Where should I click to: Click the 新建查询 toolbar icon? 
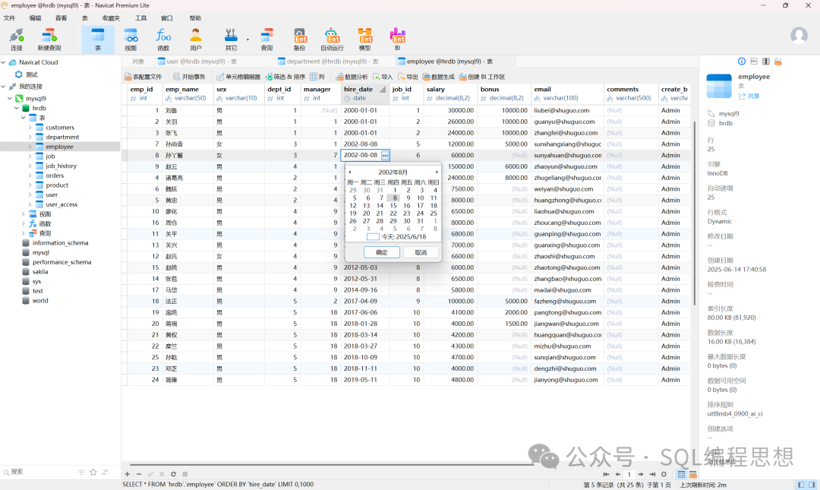point(49,40)
